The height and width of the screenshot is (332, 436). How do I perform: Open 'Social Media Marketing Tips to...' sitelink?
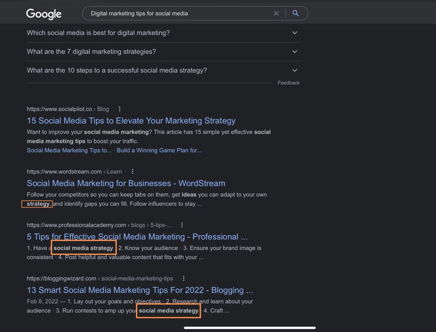click(x=69, y=150)
